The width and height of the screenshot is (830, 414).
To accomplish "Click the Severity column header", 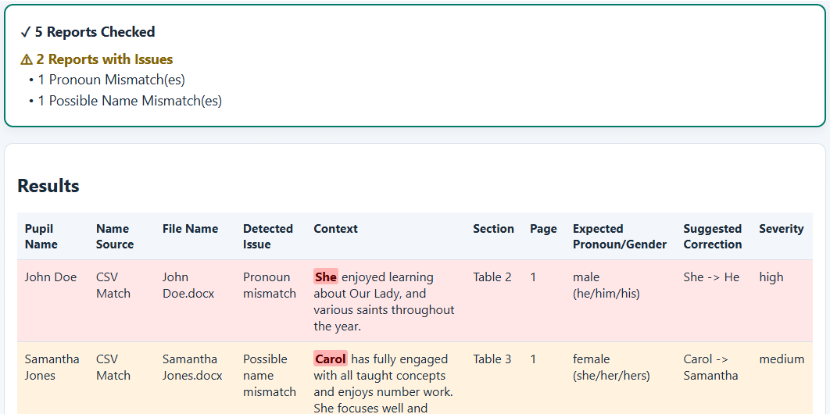I will (x=782, y=229).
